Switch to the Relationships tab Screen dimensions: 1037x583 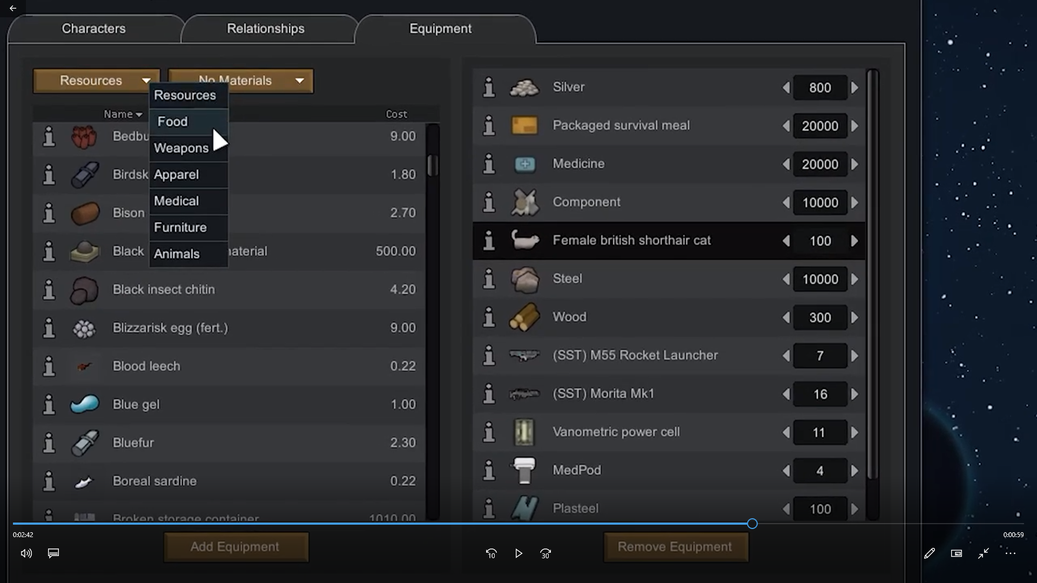(265, 29)
